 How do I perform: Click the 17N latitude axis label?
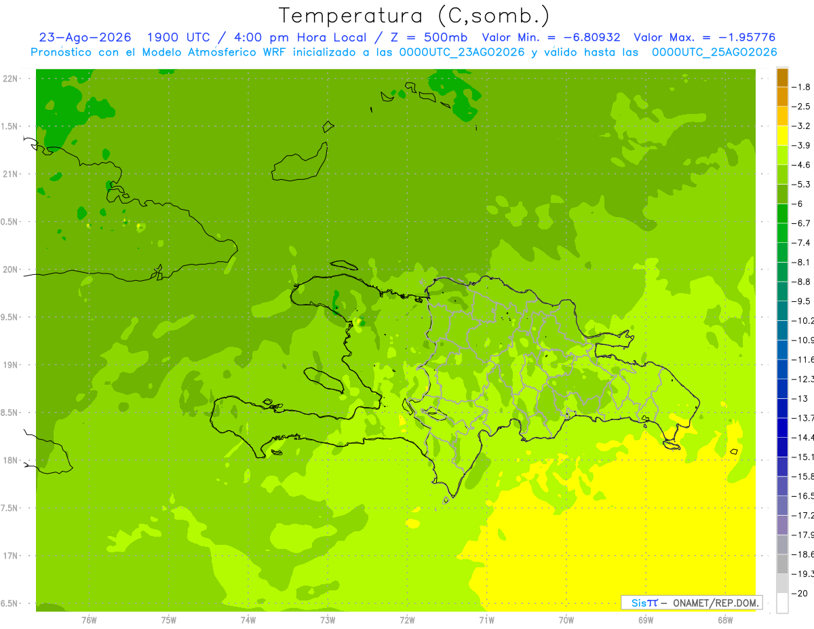click(10, 556)
